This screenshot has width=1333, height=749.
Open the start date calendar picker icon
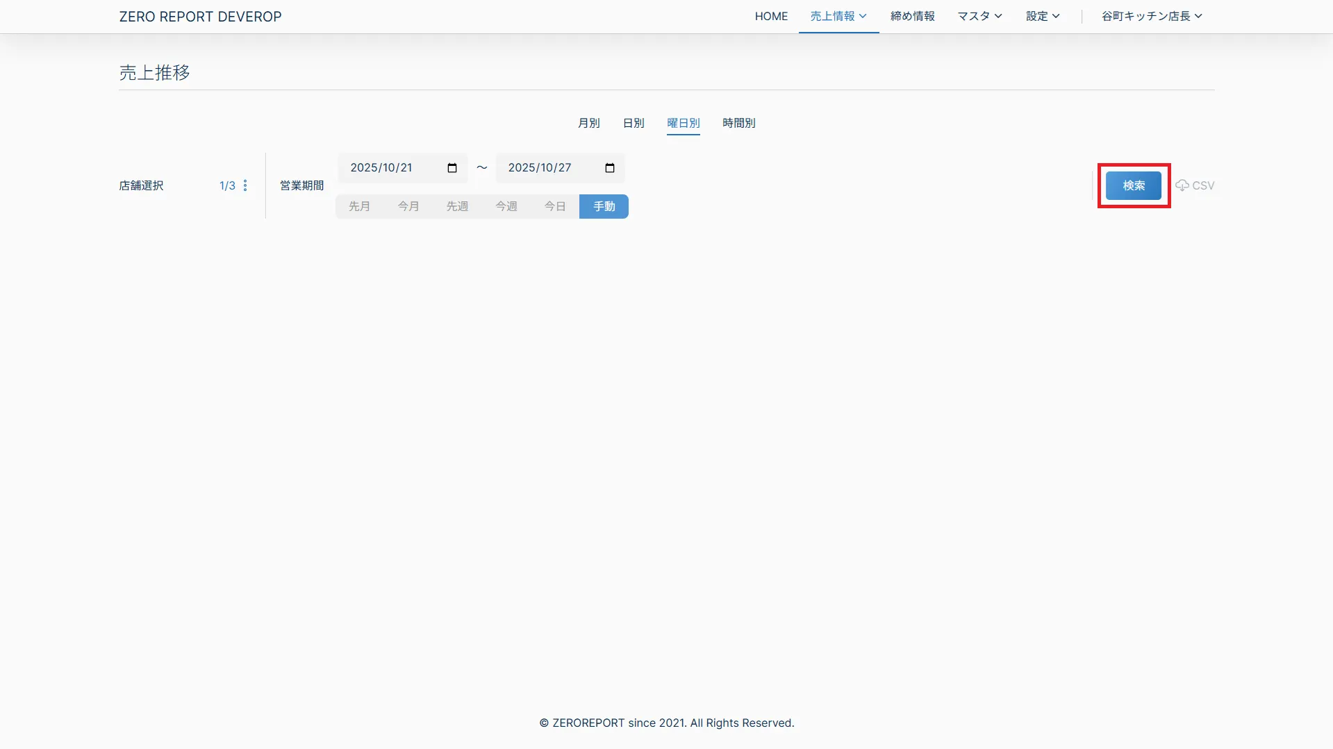[x=452, y=168]
